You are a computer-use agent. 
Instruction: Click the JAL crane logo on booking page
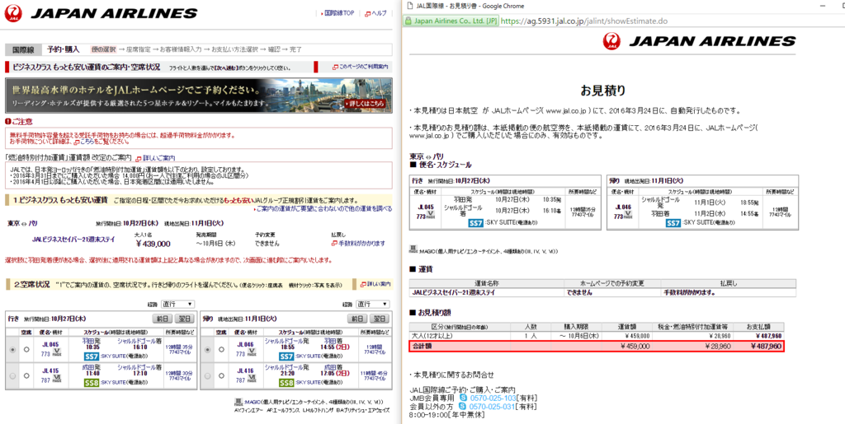click(15, 13)
